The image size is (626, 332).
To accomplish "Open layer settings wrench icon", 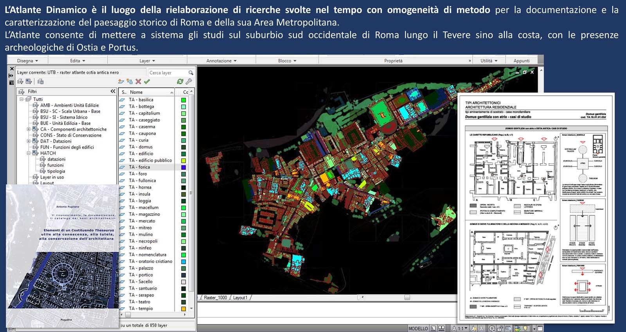I will (189, 81).
